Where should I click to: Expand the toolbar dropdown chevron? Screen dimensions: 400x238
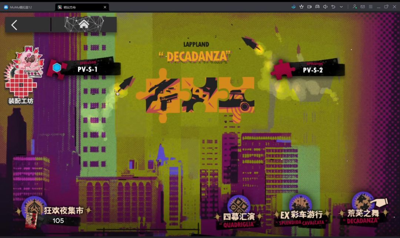pyautogui.click(x=341, y=7)
